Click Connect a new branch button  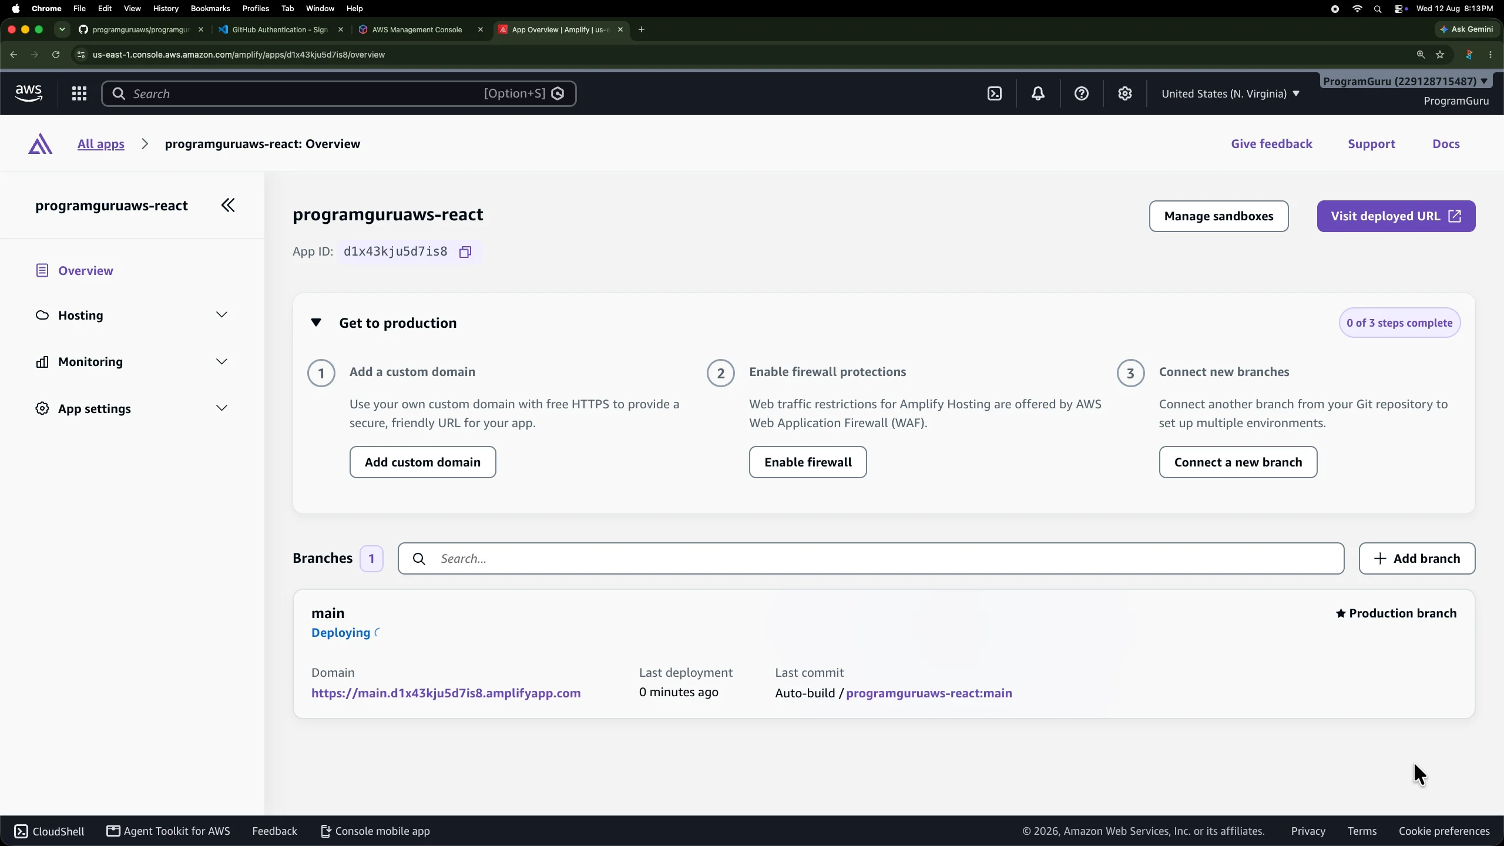coord(1238,462)
